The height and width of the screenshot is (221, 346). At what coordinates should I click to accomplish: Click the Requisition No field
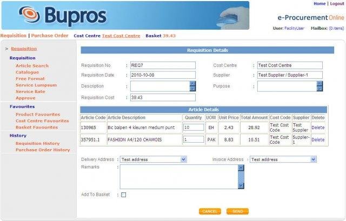pos(163,65)
